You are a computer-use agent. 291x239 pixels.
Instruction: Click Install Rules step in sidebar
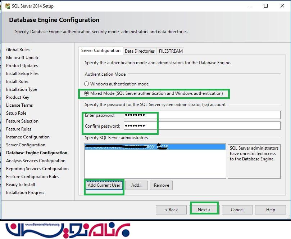(17, 81)
